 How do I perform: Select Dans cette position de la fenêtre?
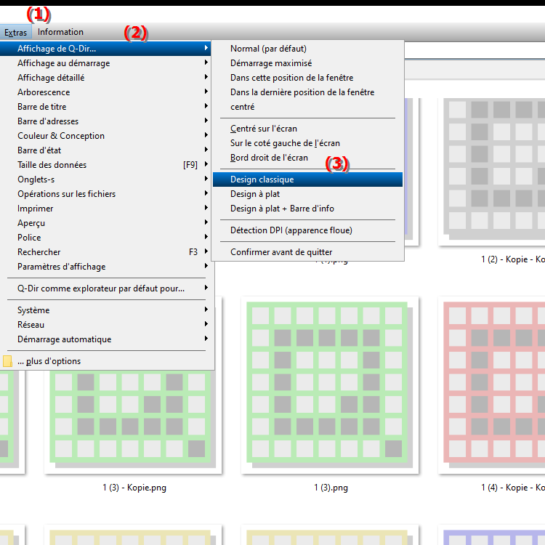tap(307, 78)
